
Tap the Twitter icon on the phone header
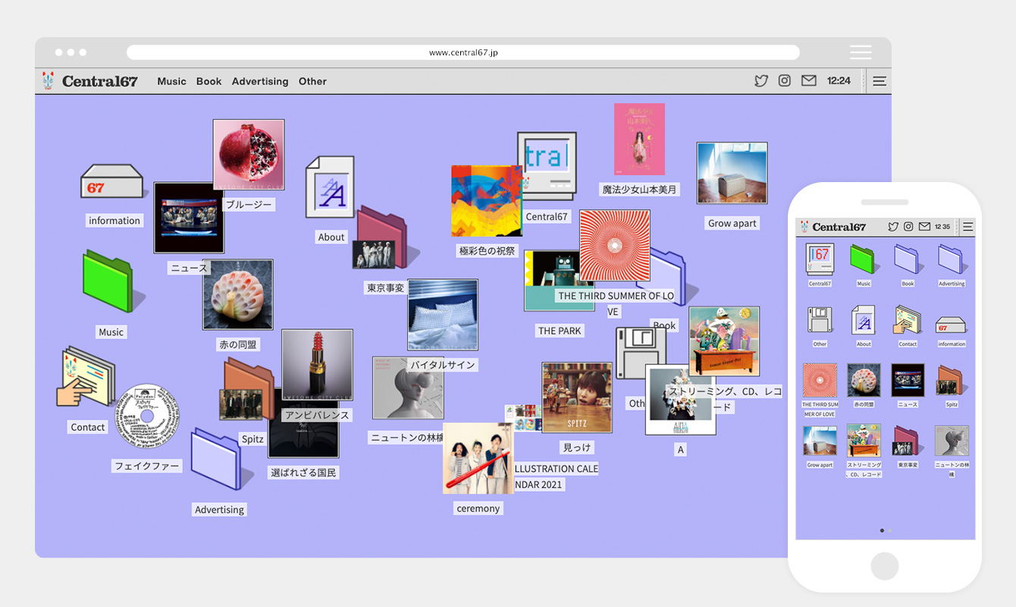click(x=893, y=226)
